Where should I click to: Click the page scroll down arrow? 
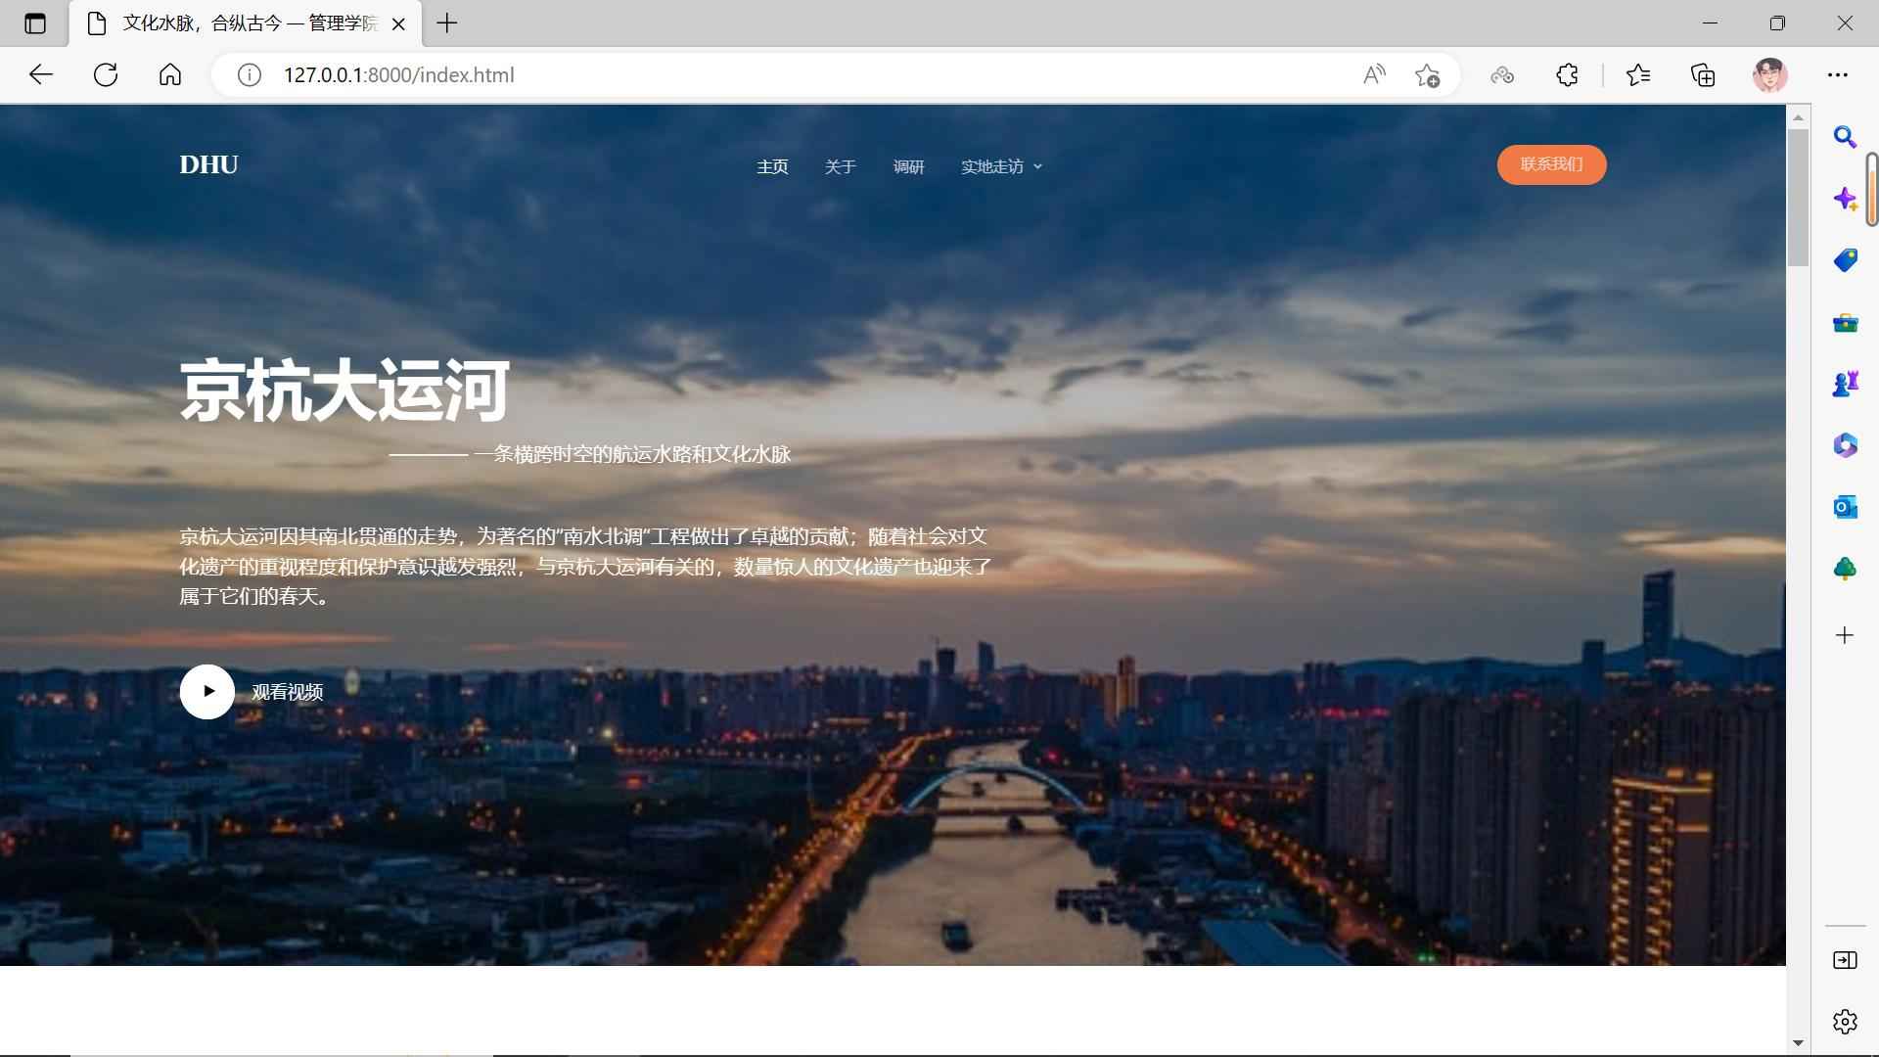pyautogui.click(x=1798, y=1042)
